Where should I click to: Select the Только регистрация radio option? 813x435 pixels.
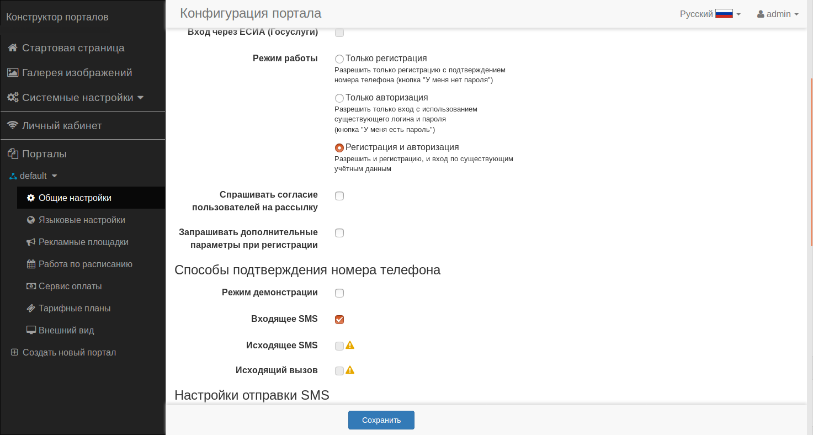339,59
